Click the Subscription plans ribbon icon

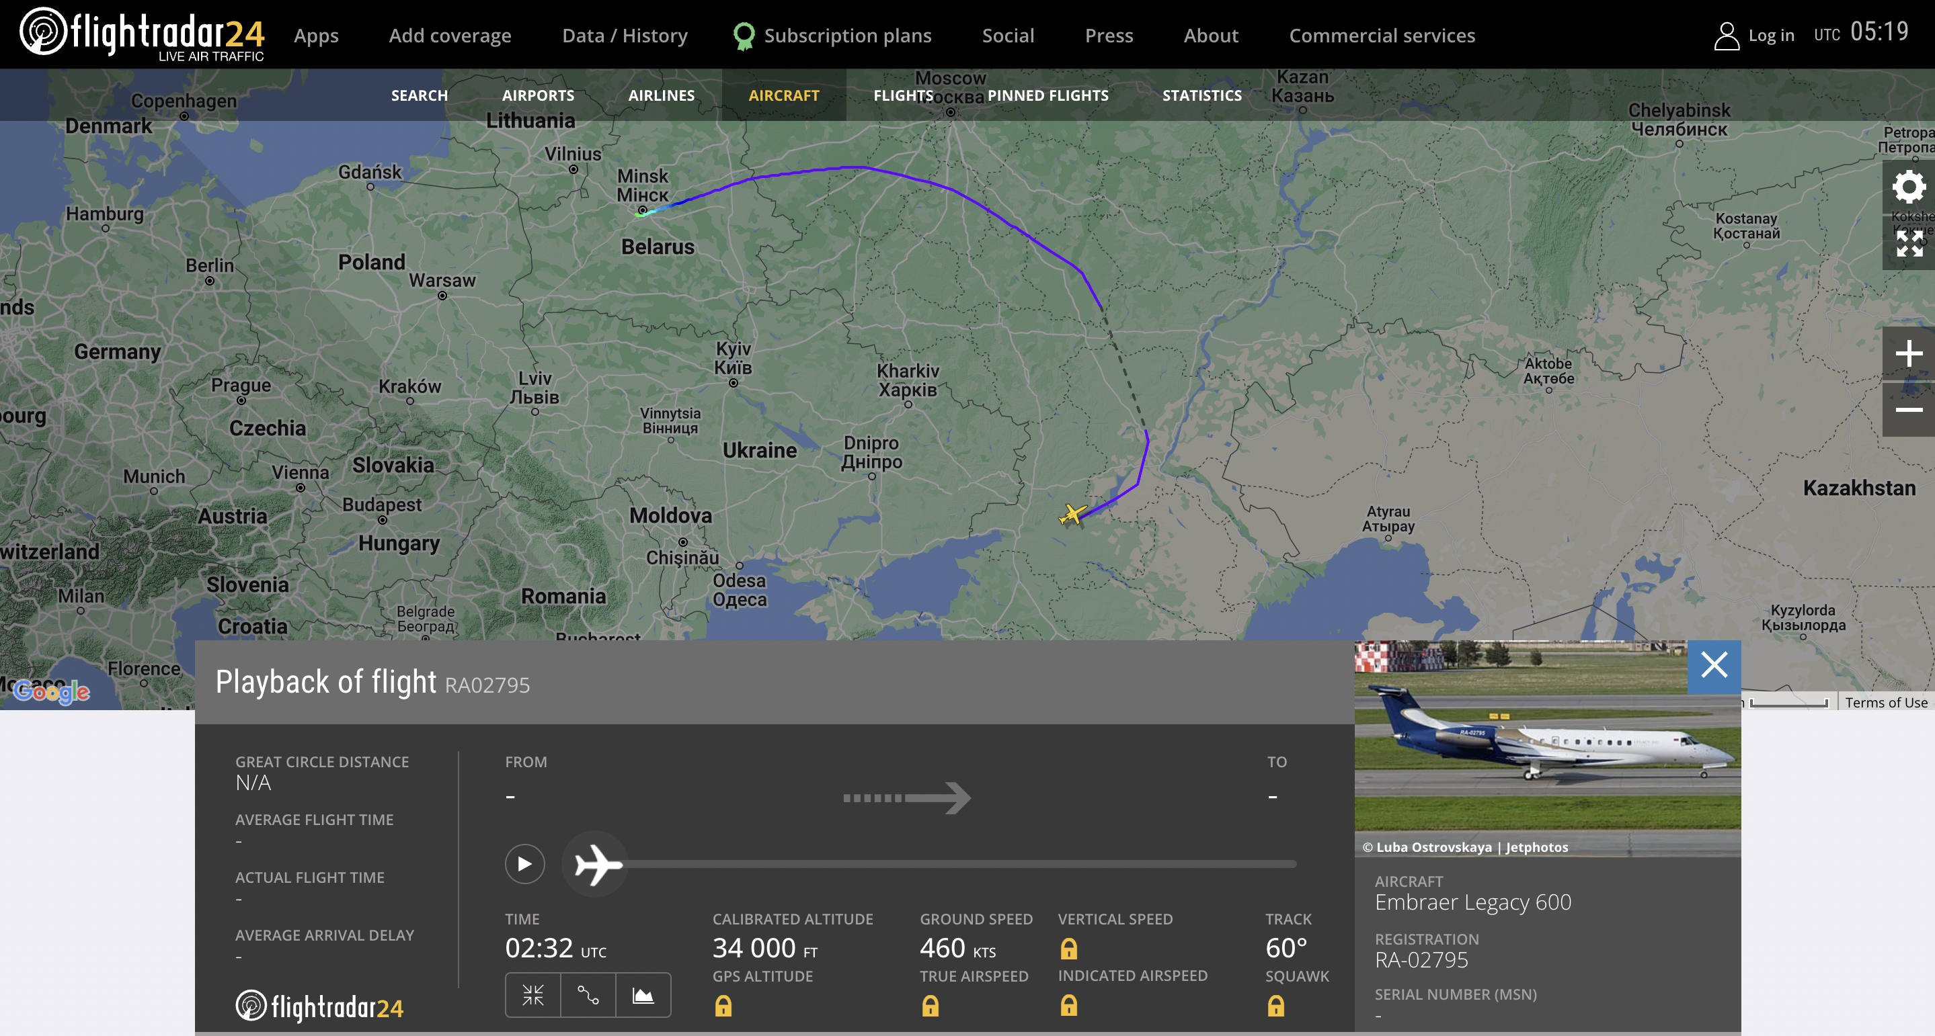click(x=744, y=36)
